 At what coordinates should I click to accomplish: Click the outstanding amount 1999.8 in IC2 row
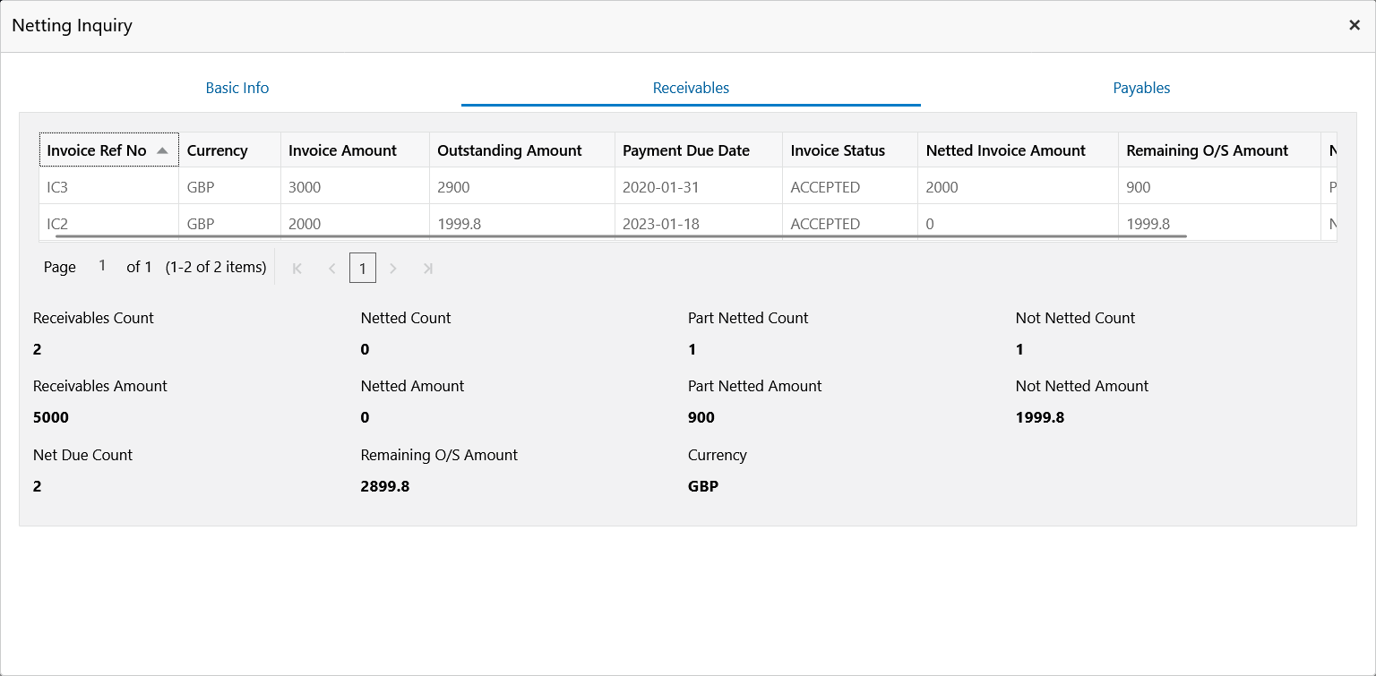(521, 223)
